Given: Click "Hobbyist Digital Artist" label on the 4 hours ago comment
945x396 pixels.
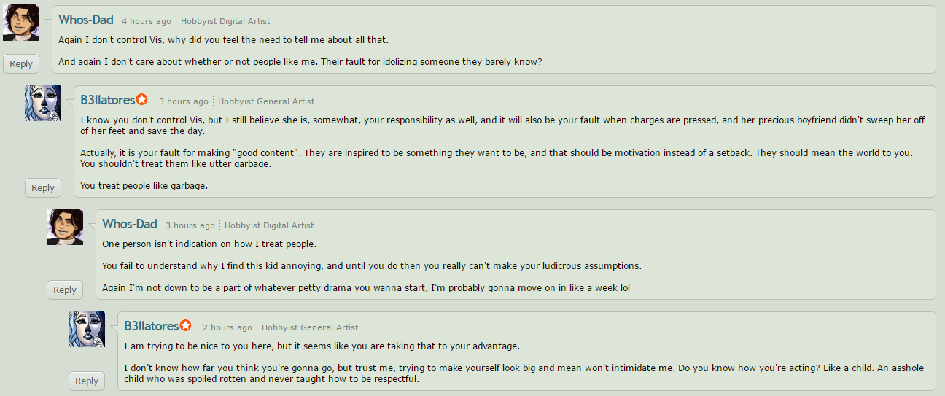Looking at the screenshot, I should point(225,21).
